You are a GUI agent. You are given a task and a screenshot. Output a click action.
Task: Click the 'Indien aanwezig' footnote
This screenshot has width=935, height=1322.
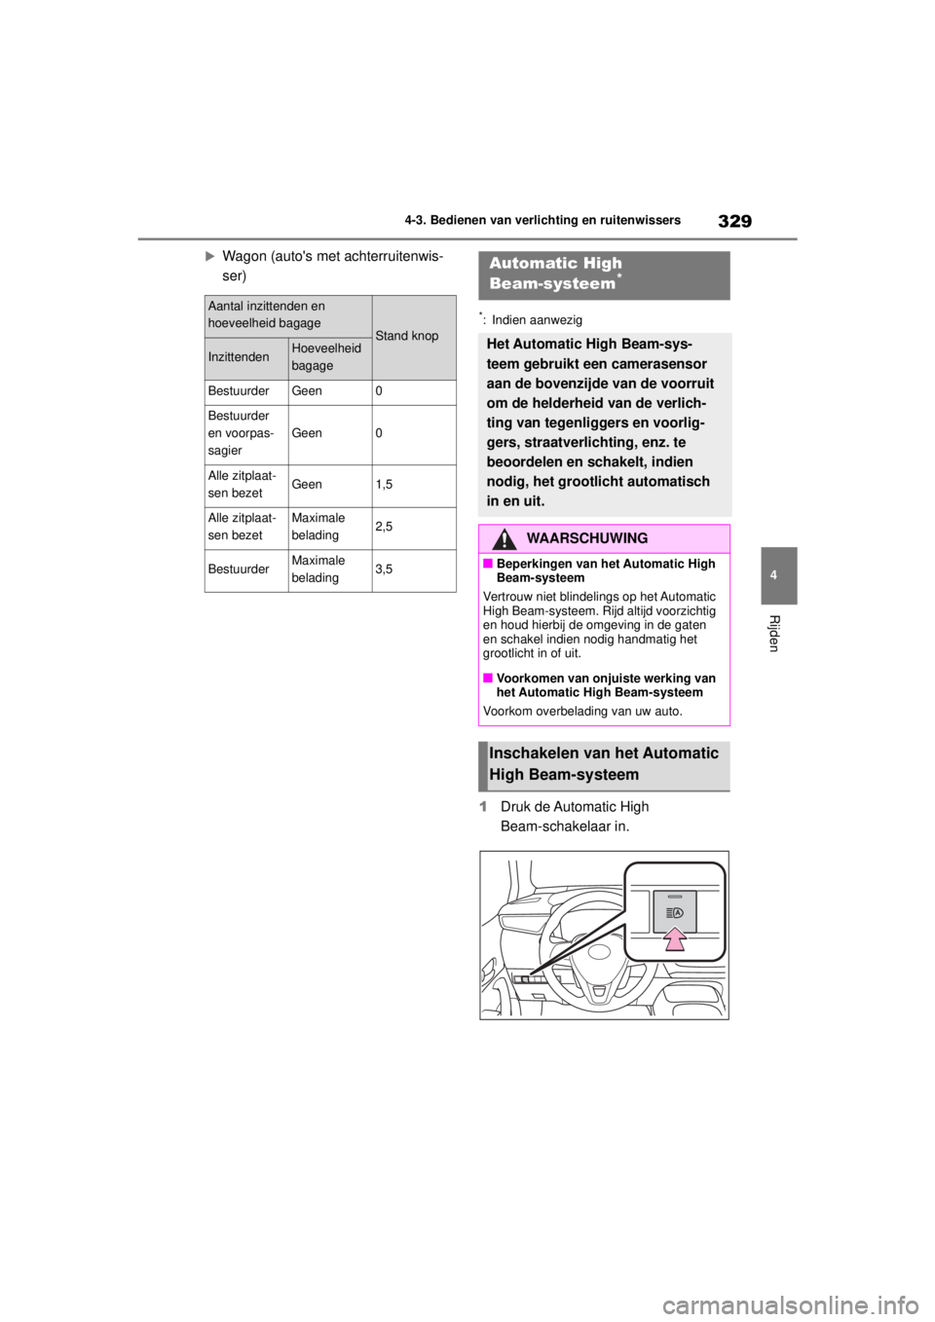pos(537,320)
